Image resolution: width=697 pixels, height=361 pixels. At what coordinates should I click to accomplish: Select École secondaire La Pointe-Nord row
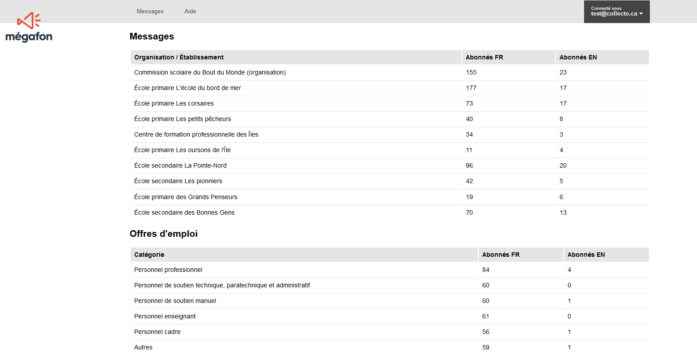(x=390, y=165)
